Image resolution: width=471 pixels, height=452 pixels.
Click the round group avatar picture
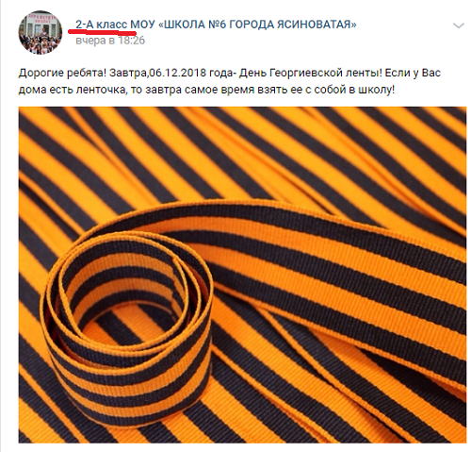41,32
